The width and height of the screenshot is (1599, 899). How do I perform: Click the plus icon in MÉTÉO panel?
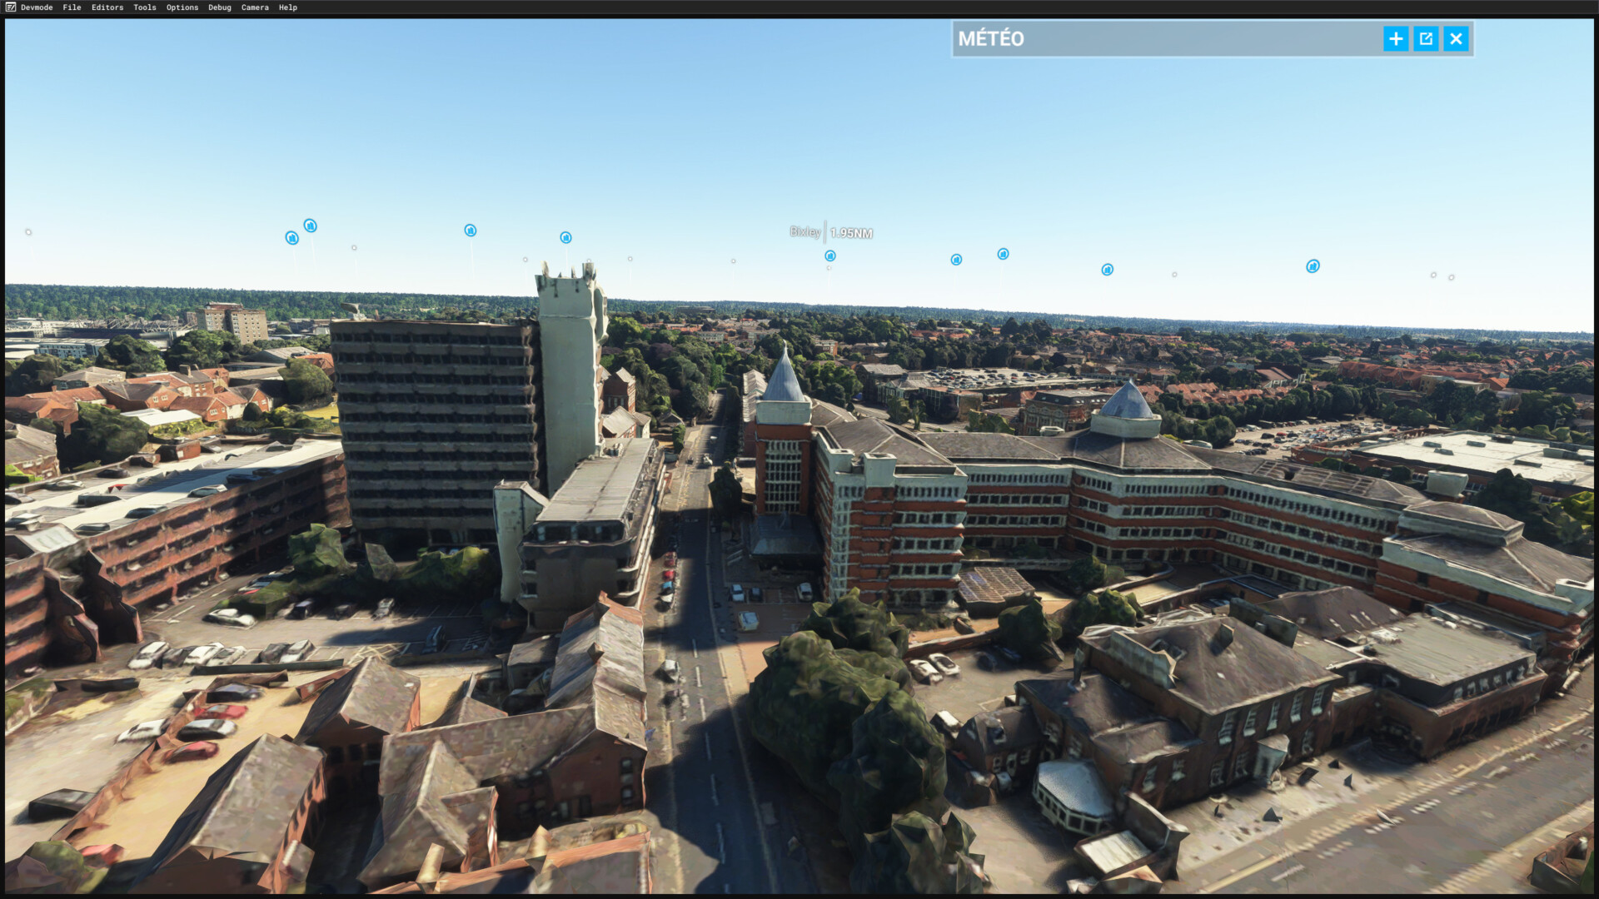tap(1396, 39)
